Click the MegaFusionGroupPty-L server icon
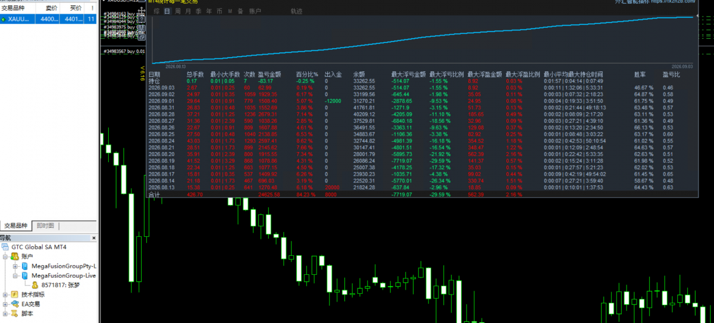714x323 pixels. click(24, 266)
